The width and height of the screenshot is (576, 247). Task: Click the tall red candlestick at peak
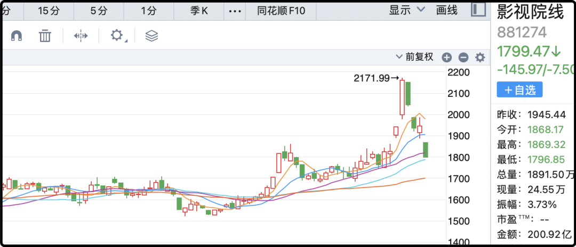pos(402,98)
